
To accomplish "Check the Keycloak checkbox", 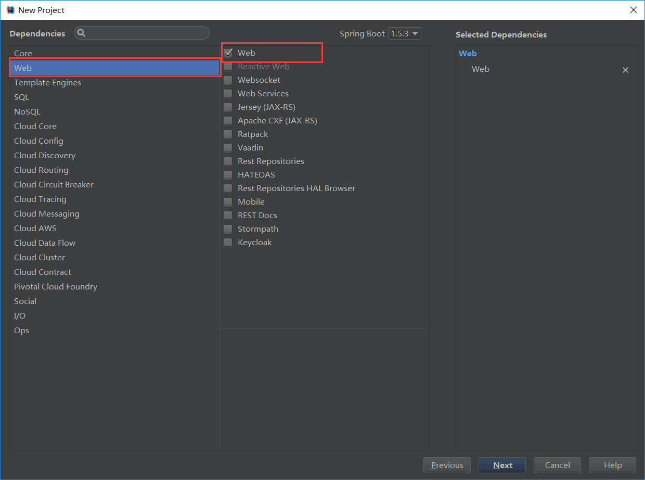I will click(x=228, y=242).
